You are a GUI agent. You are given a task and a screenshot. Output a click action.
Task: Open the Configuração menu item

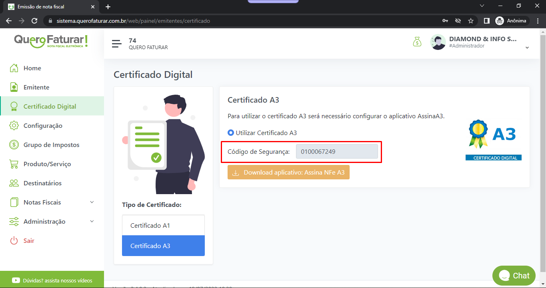52,125
